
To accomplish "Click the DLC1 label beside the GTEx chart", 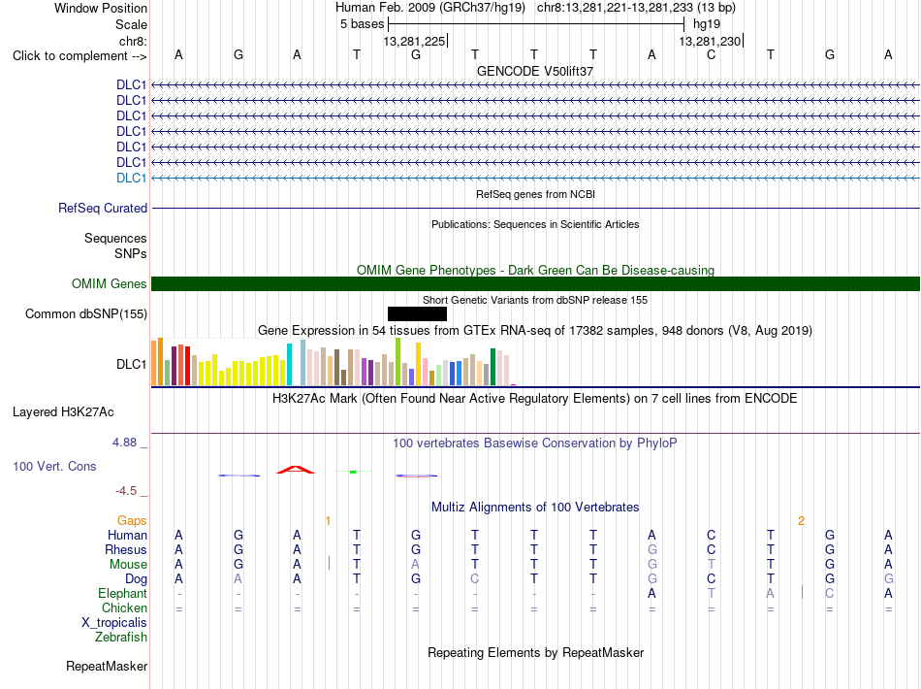I will pos(131,365).
